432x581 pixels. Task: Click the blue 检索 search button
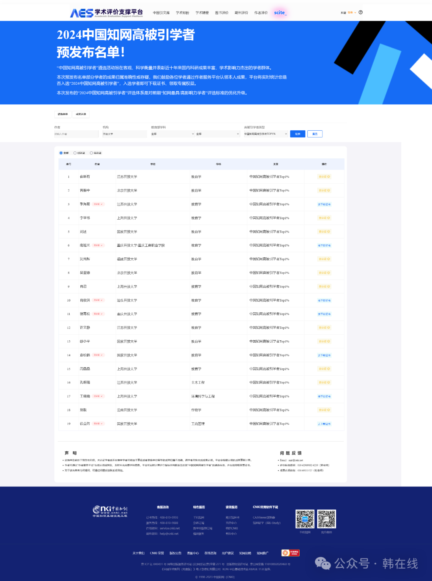coord(298,134)
